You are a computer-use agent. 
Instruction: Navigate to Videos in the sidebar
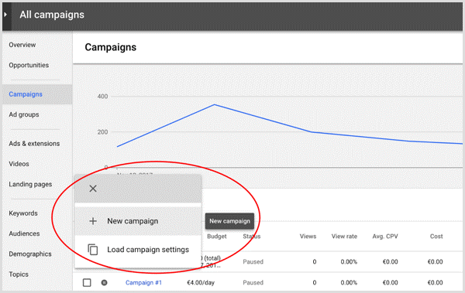tap(19, 164)
